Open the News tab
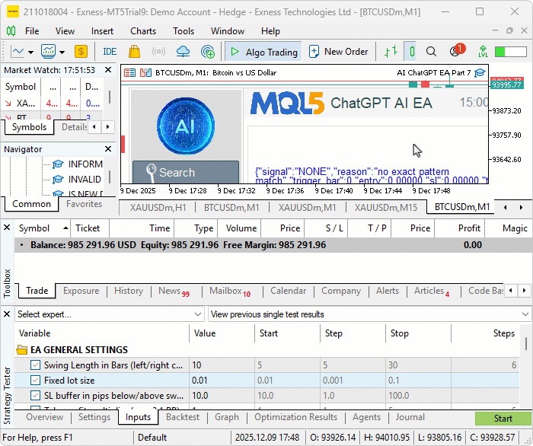Image resolution: width=533 pixels, height=446 pixels. coord(174,291)
